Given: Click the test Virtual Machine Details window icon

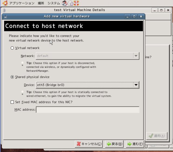Looking at the screenshot, I should point(4,10).
